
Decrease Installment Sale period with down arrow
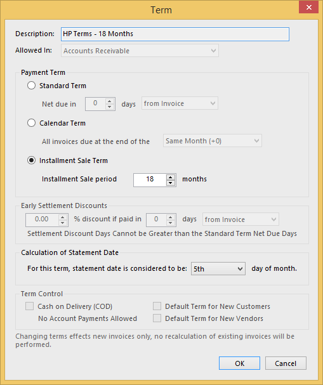coord(171,183)
